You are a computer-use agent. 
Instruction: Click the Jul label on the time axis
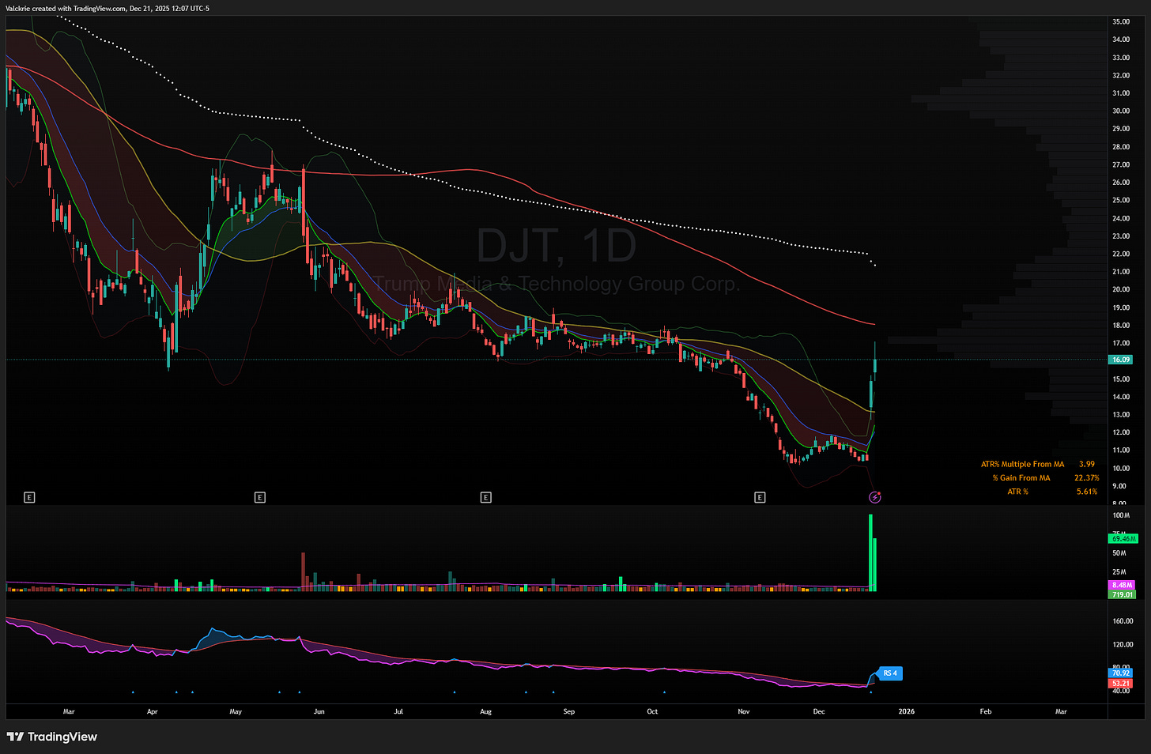tap(398, 711)
